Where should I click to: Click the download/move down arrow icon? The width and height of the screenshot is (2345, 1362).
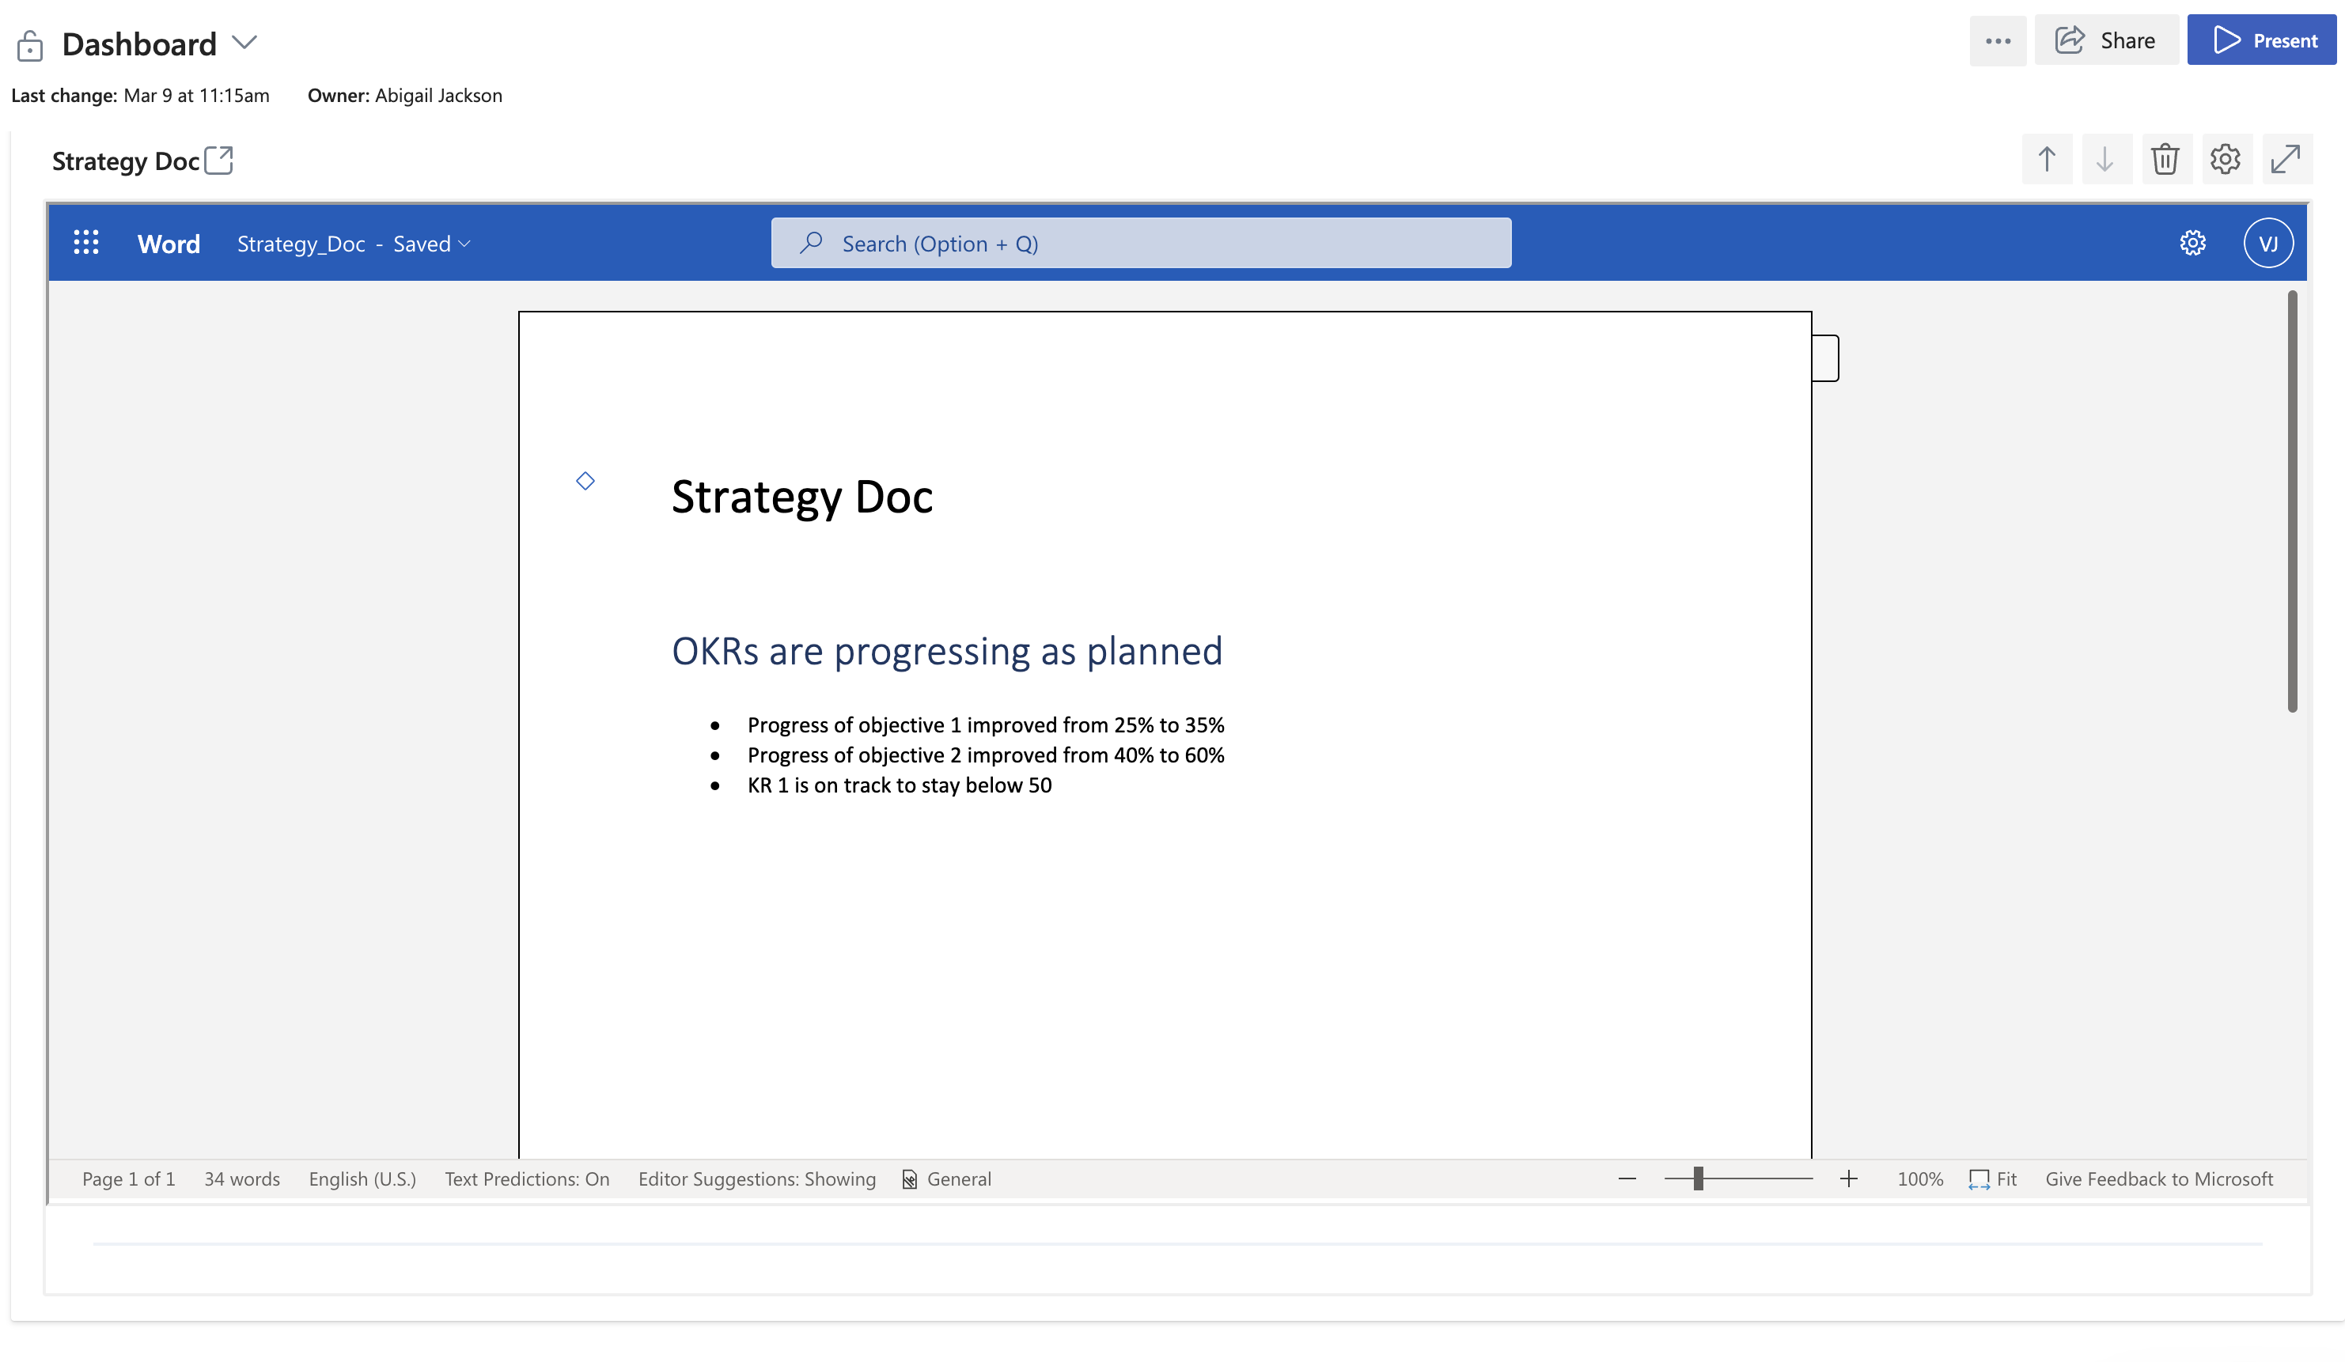tap(2105, 159)
